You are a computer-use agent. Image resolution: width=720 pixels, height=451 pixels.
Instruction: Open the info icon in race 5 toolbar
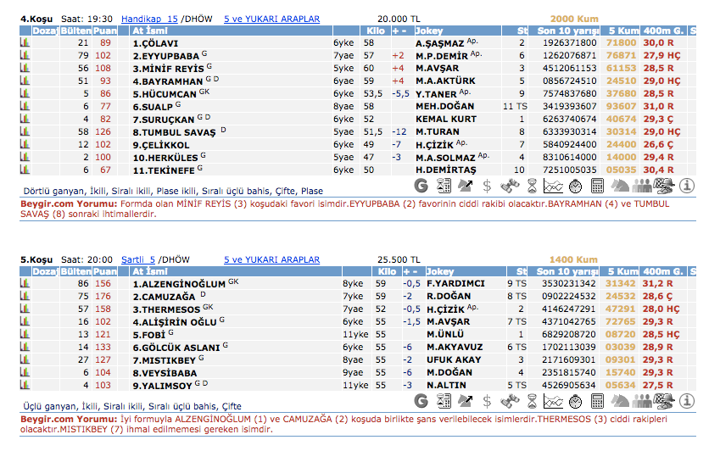click(x=687, y=400)
